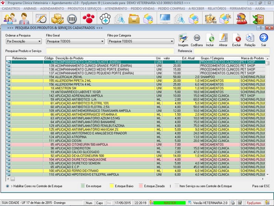This screenshot has height=206, width=274.
Task: Click the Imagem picture icon
Action: click(x=183, y=38)
